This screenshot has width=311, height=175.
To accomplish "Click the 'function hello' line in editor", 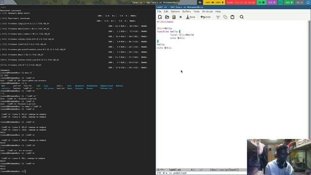I will [169, 32].
